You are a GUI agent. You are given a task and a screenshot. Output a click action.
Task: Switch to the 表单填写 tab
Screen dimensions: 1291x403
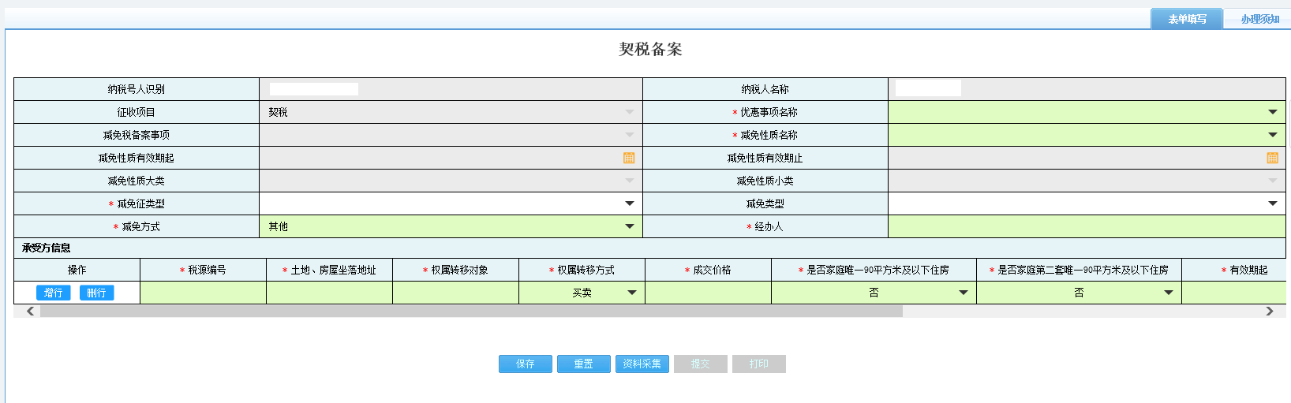point(1187,19)
